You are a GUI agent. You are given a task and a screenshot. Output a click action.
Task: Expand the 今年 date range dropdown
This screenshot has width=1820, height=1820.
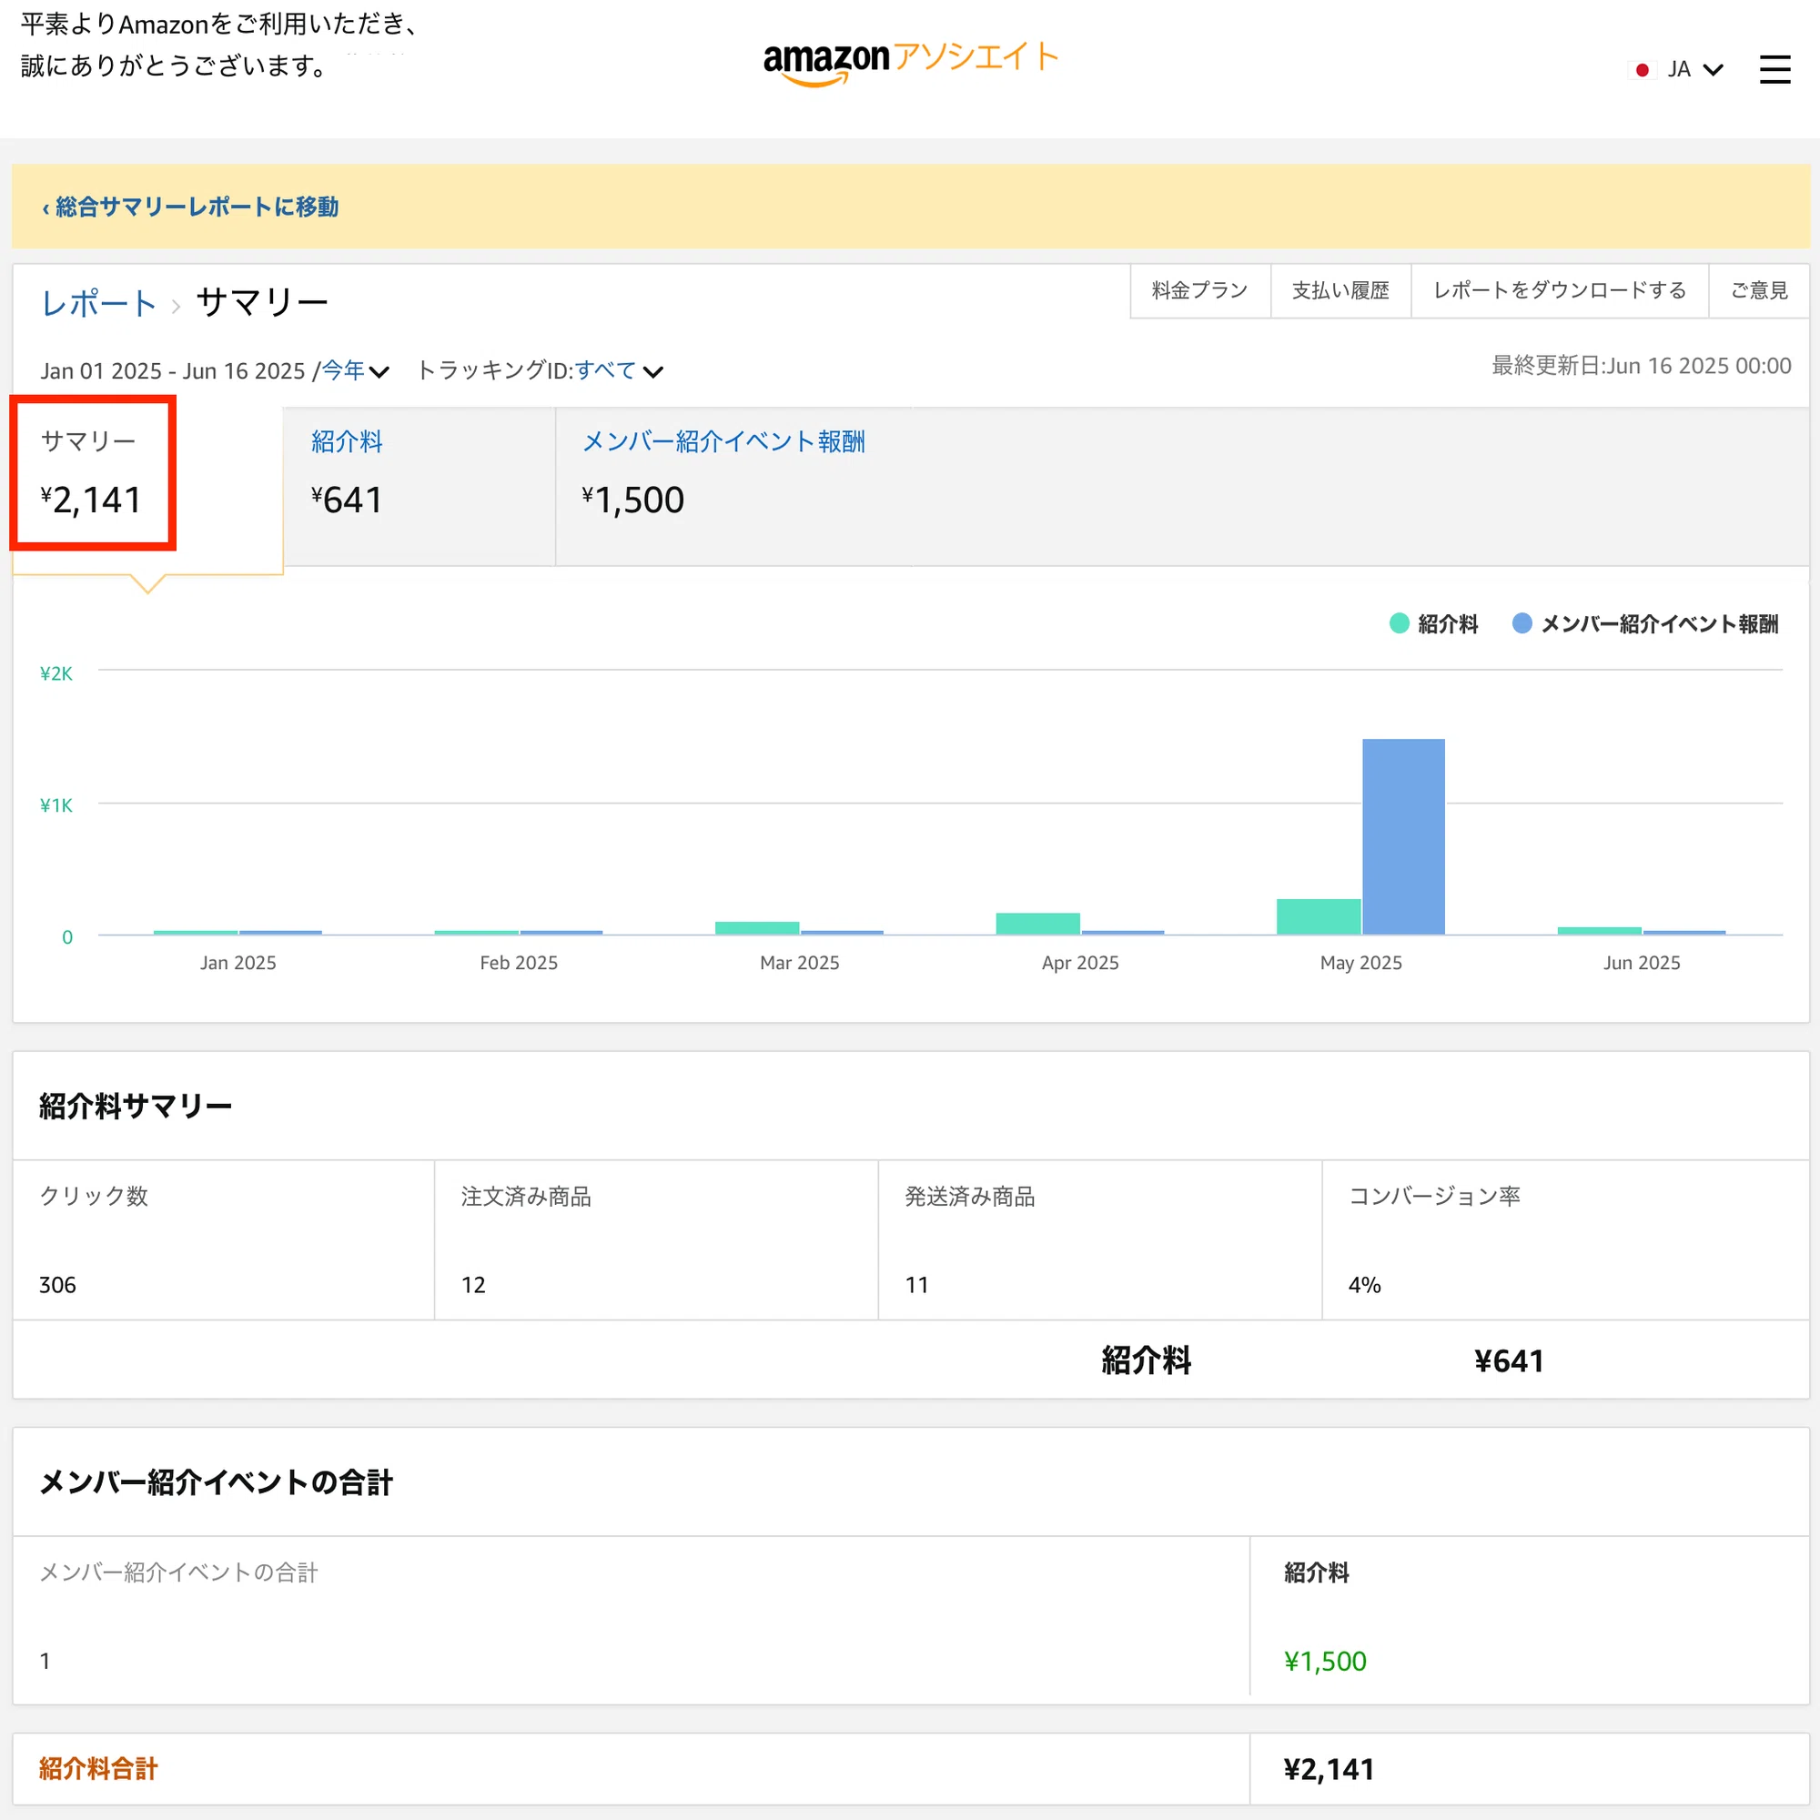coord(355,370)
